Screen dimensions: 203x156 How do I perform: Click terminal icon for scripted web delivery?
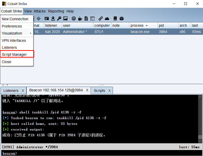(x=92, y=19)
